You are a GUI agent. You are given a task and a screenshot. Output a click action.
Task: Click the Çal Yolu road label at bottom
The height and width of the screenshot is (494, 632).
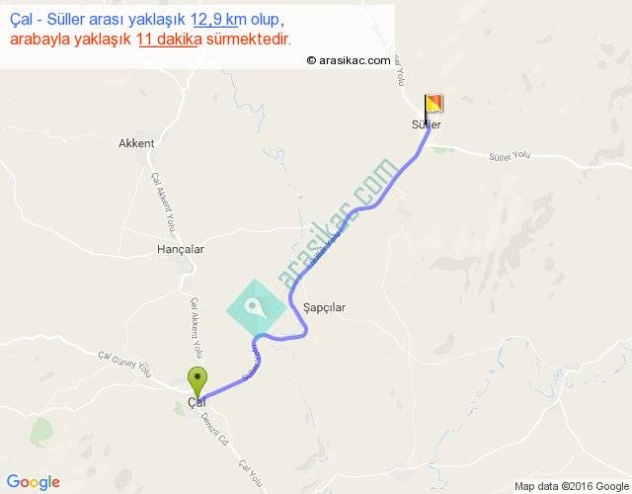pos(250,473)
